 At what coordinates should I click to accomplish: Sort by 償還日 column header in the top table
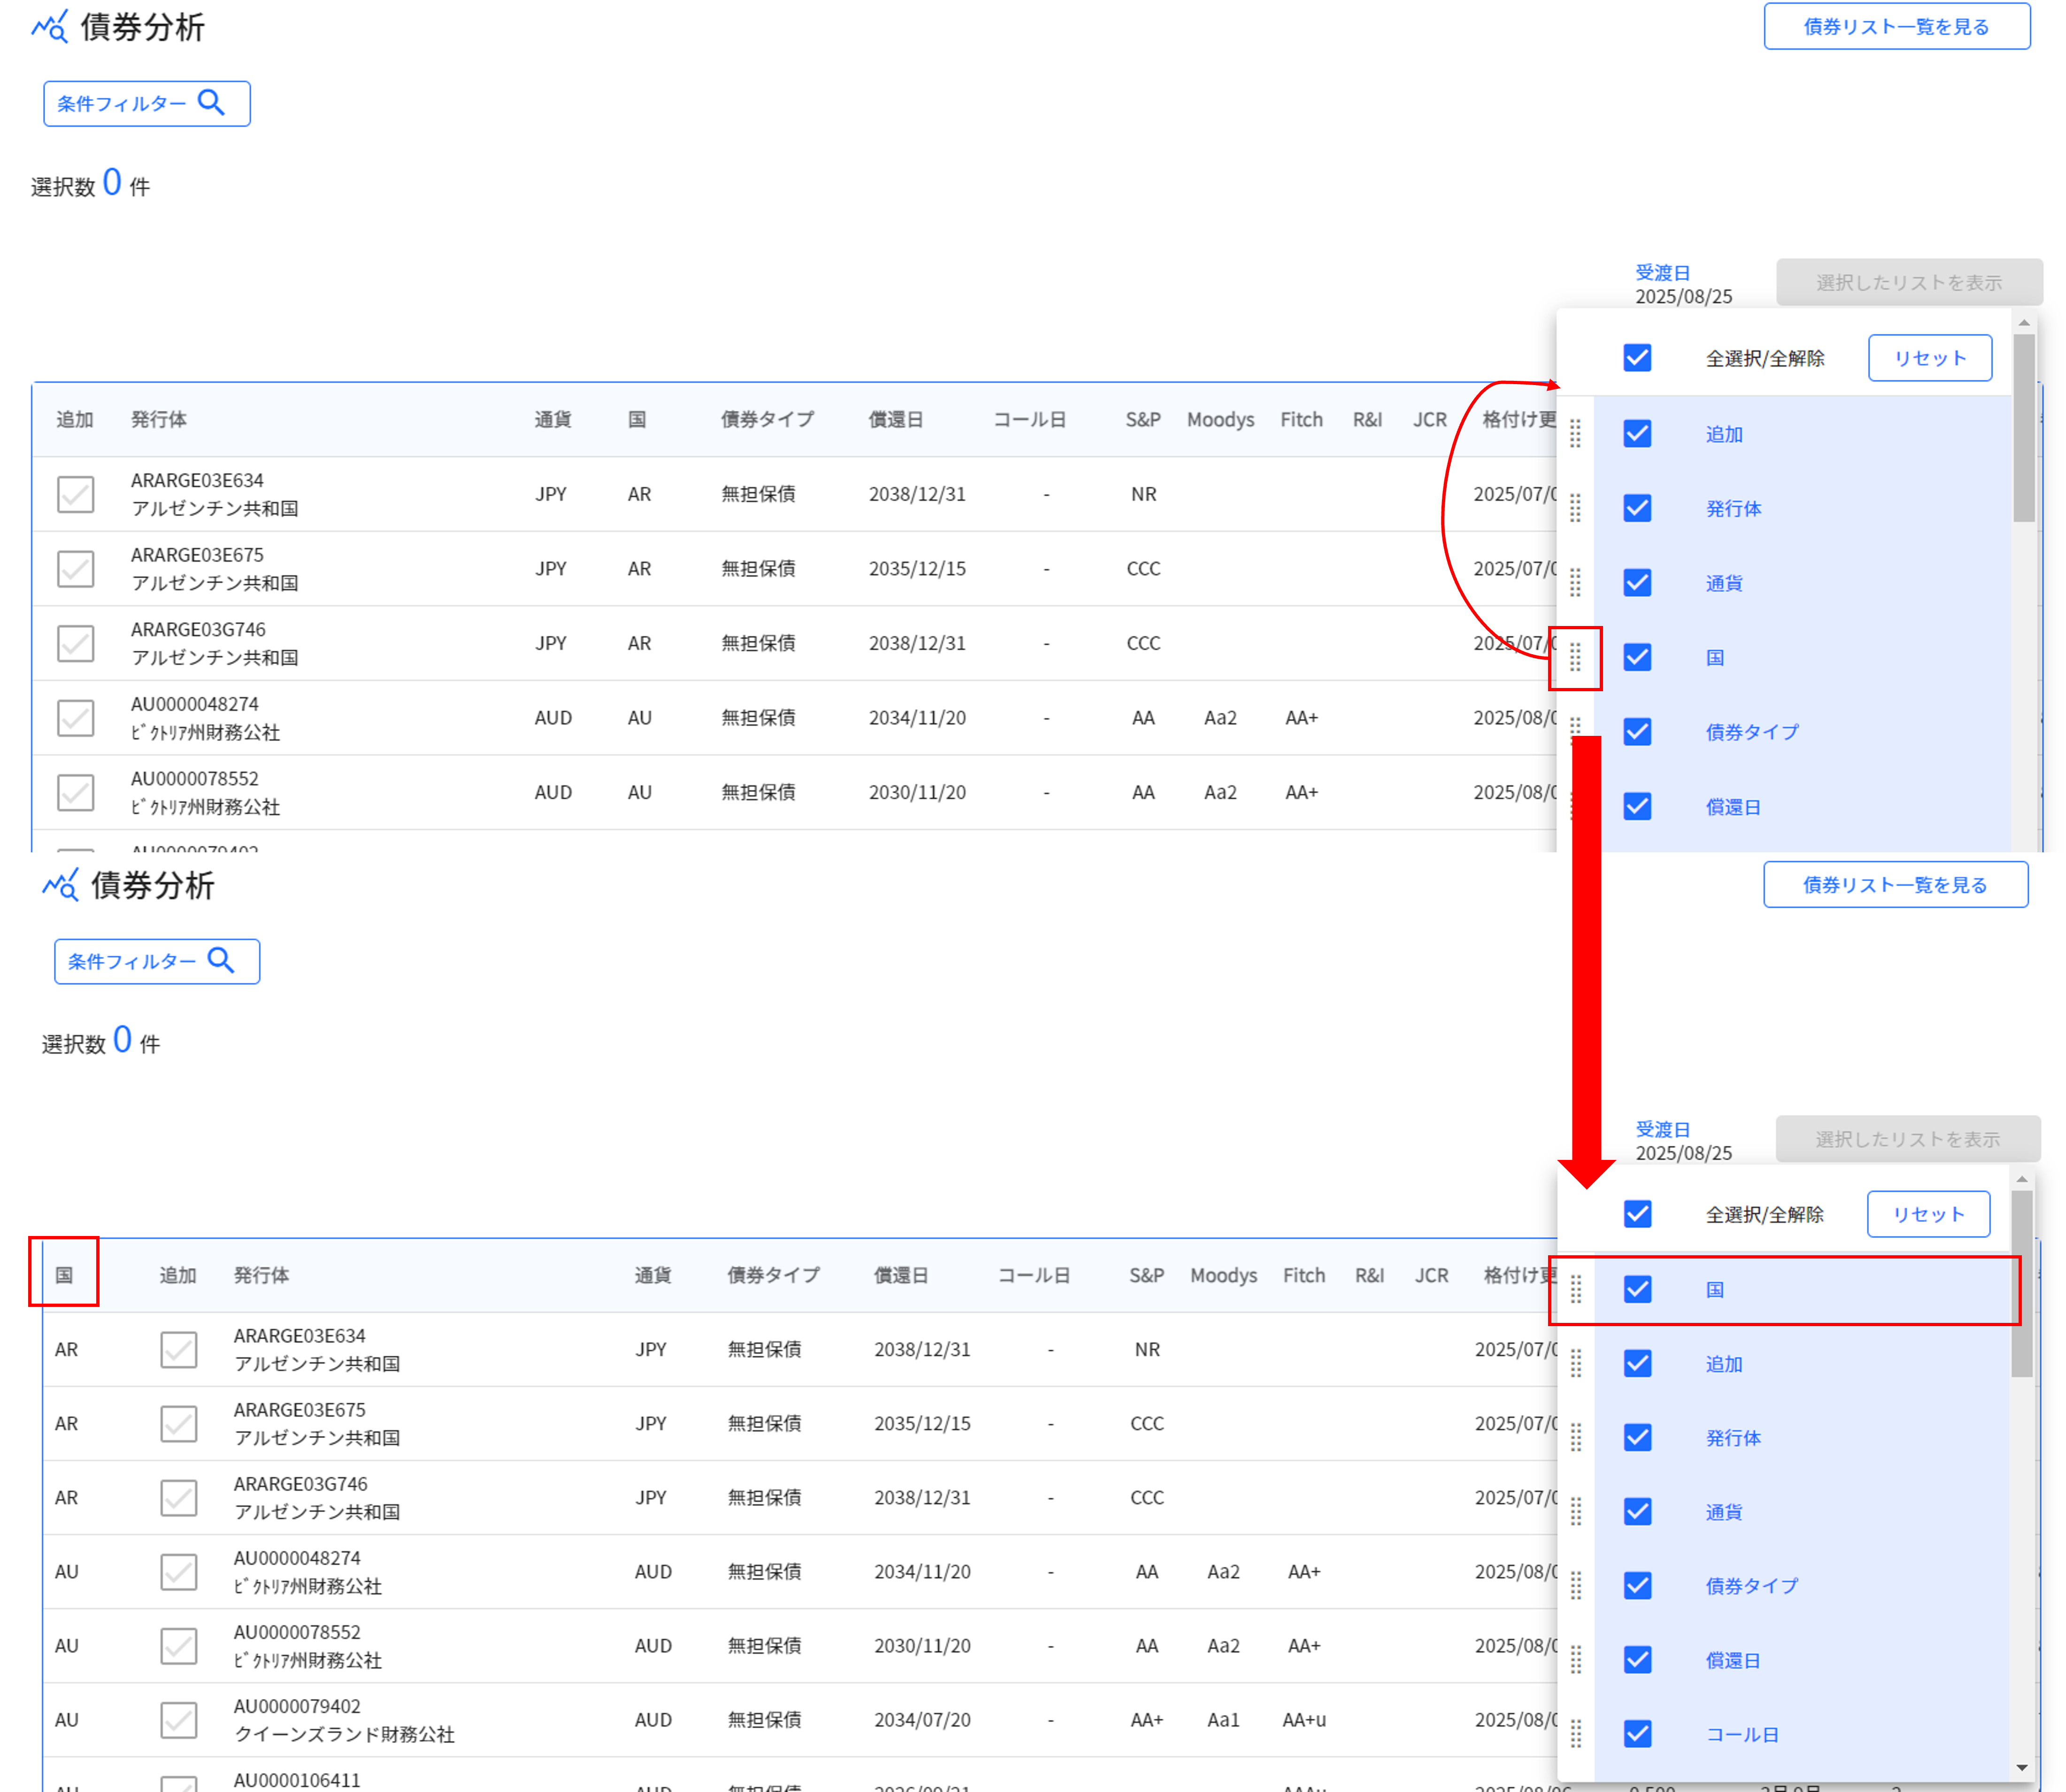click(x=895, y=420)
